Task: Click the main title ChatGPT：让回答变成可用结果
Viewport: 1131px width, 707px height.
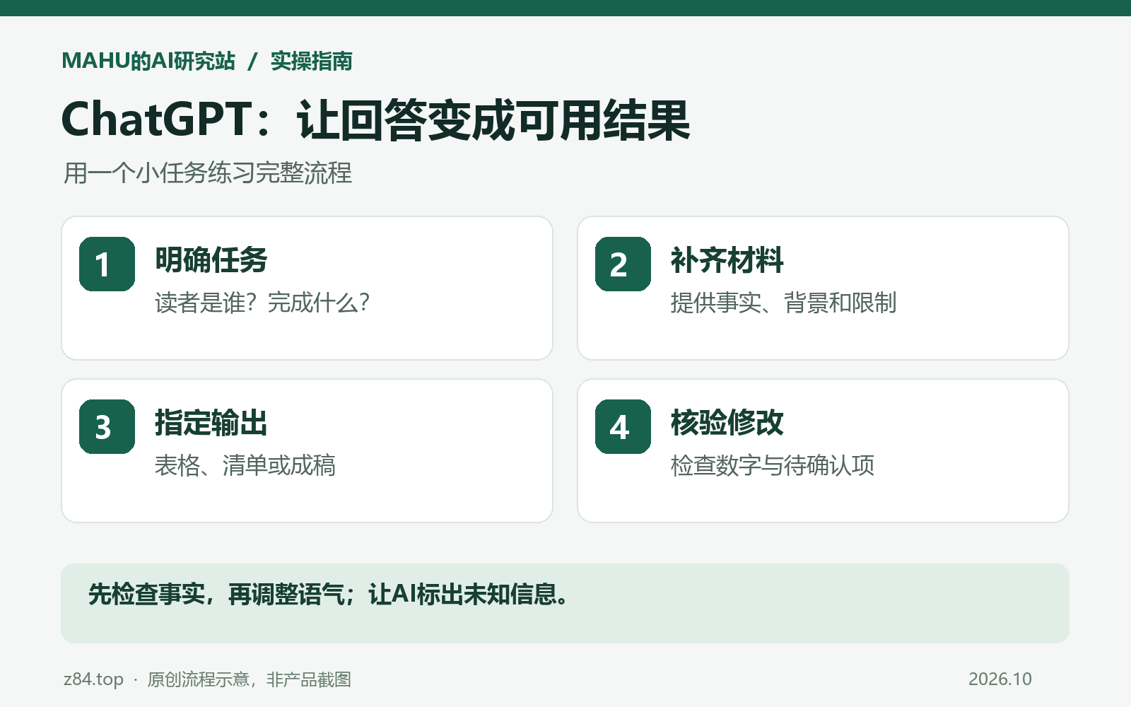Action: click(375, 119)
